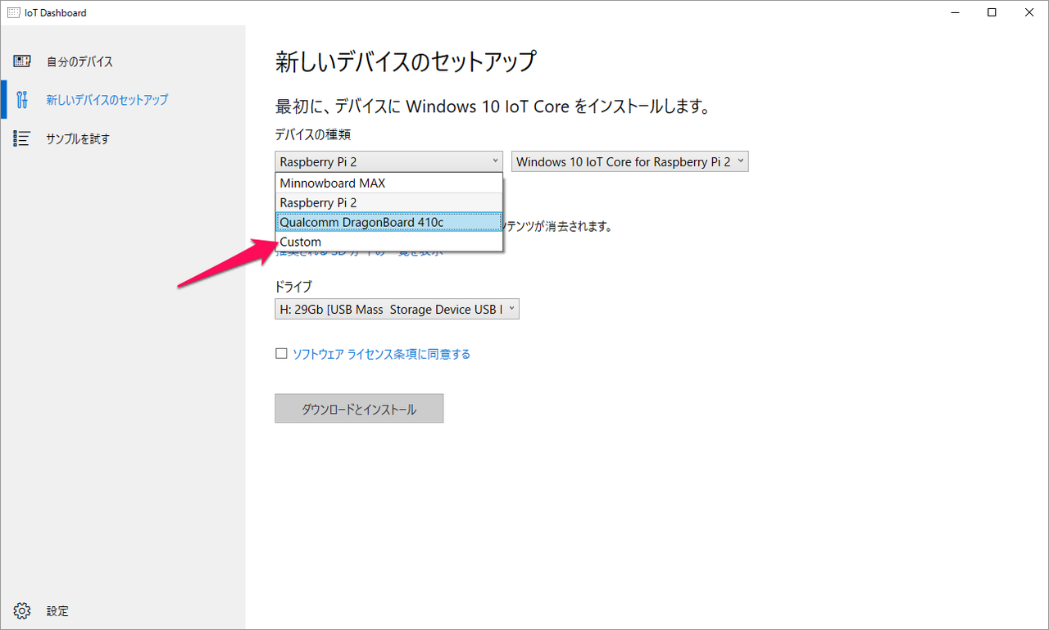This screenshot has height=630, width=1049.
Task: Select 新しいデバイスのセットアップ menu entry
Action: [107, 100]
